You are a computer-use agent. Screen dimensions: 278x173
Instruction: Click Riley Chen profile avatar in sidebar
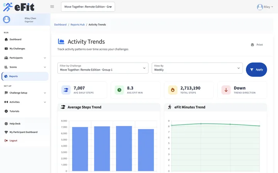pyautogui.click(x=7, y=20)
